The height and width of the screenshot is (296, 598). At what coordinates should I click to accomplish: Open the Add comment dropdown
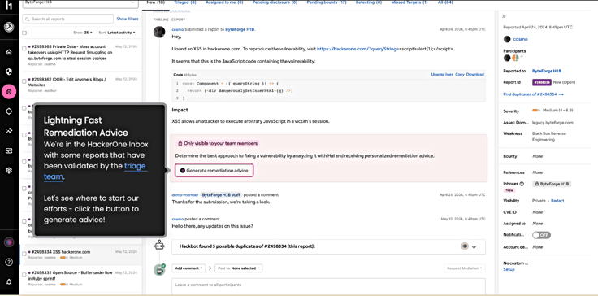188,268
